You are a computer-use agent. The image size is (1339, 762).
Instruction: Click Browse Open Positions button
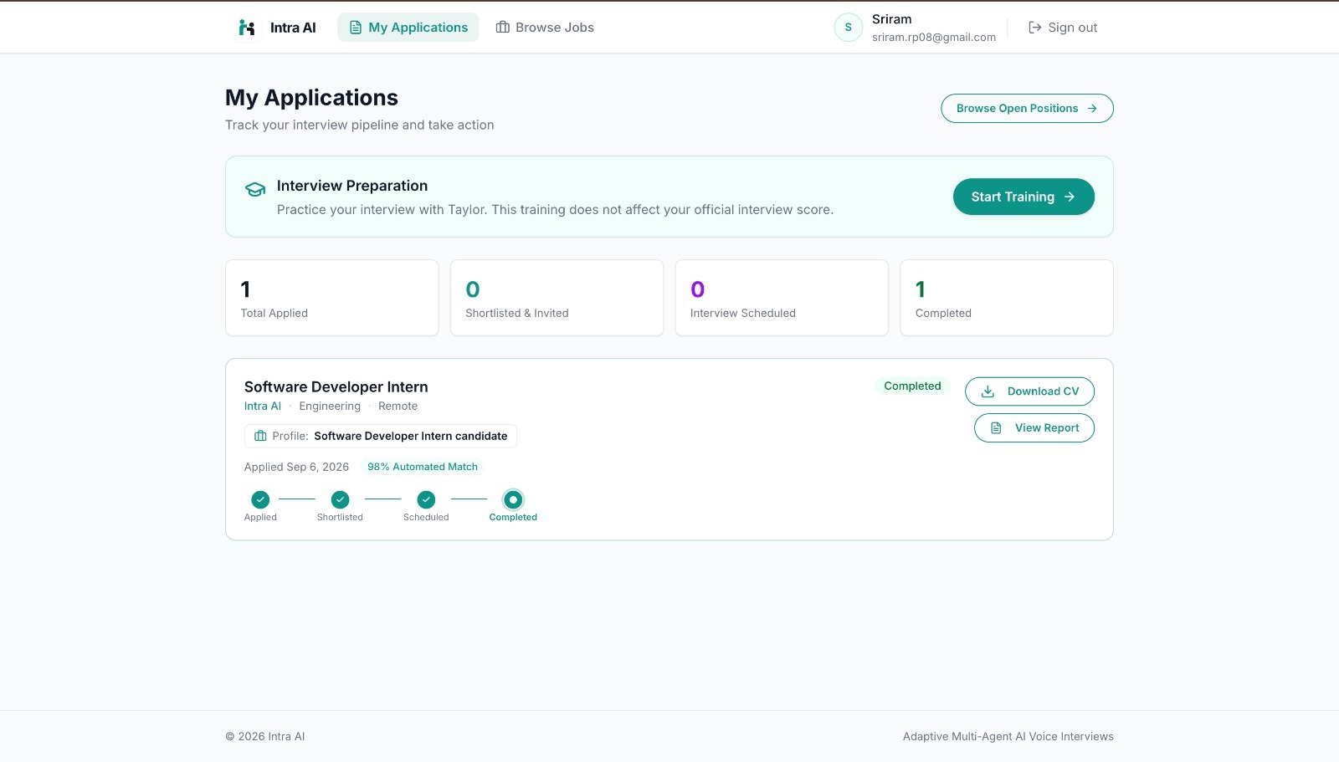pos(1027,109)
